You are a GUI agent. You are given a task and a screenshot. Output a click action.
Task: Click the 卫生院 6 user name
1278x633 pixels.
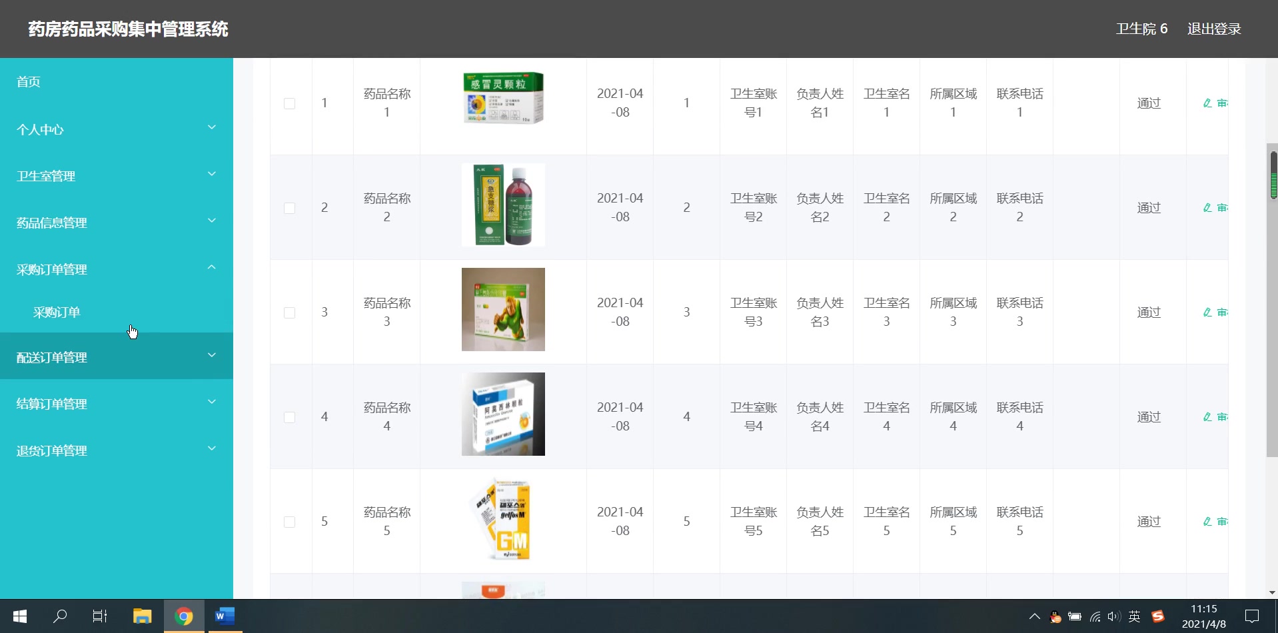1142,29
